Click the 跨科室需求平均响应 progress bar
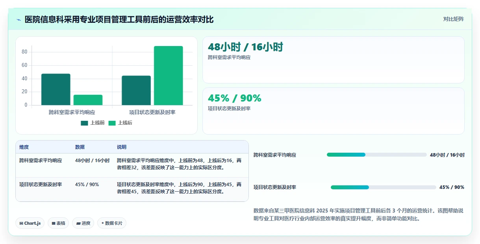The image size is (480, 244). click(x=377, y=155)
